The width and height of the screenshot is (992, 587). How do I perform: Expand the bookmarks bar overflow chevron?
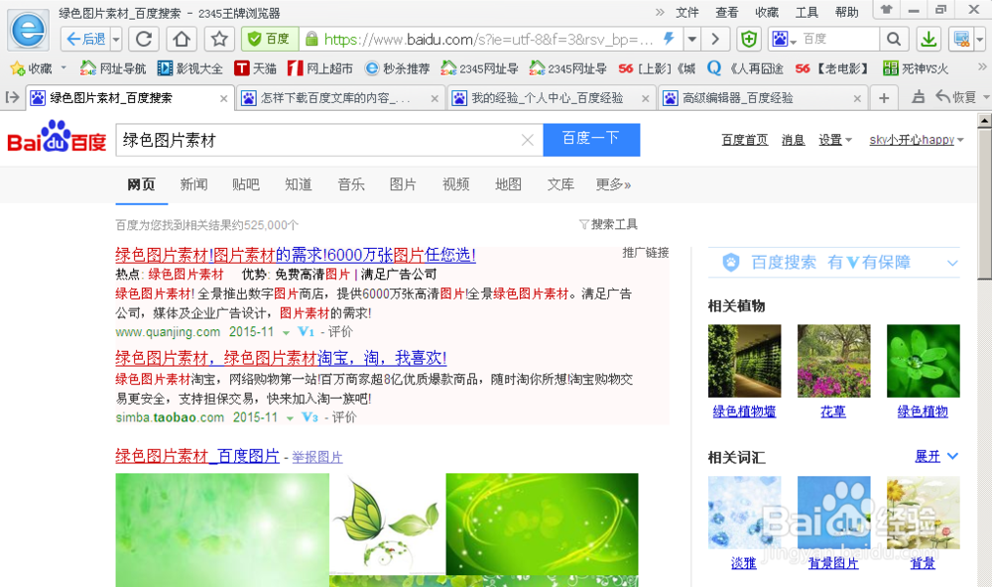[981, 66]
